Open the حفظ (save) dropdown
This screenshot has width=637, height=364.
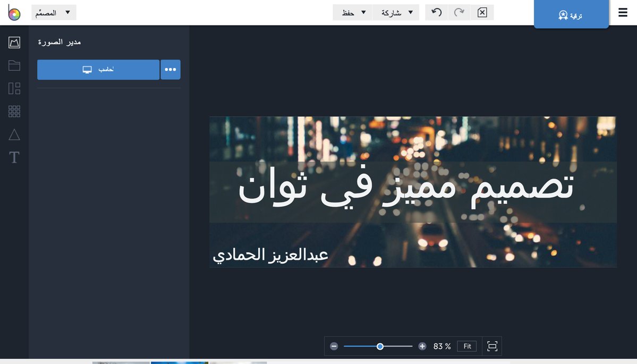coord(353,12)
